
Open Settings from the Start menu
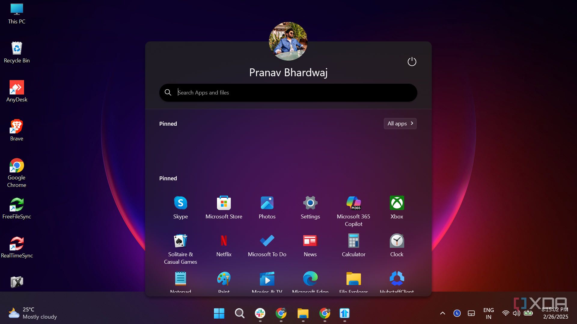click(x=310, y=207)
